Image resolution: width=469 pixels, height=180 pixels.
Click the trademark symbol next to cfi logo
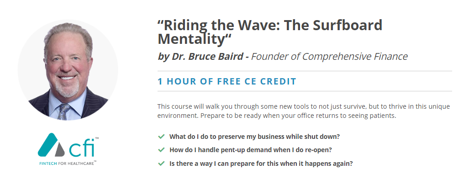97,138
